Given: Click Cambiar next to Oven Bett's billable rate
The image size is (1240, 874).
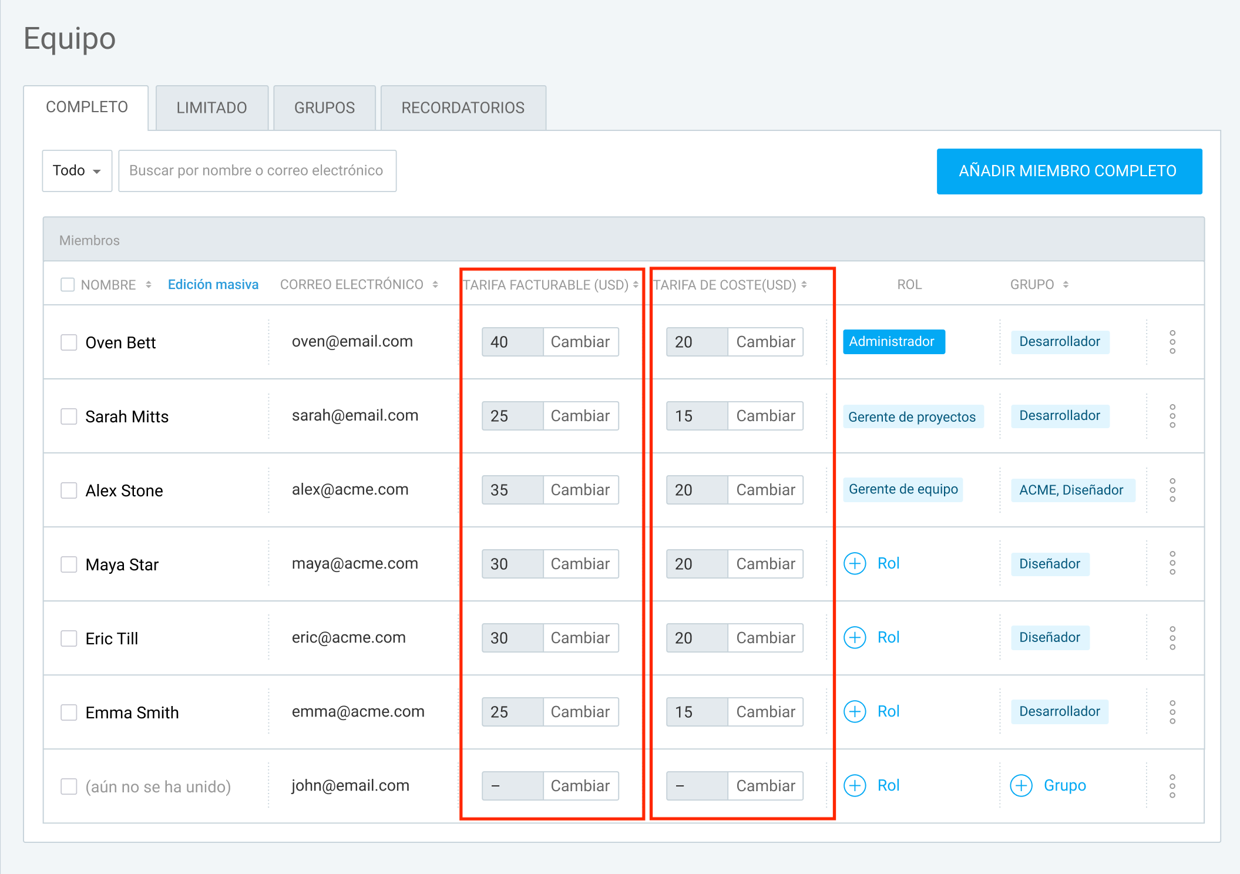Looking at the screenshot, I should click(580, 341).
